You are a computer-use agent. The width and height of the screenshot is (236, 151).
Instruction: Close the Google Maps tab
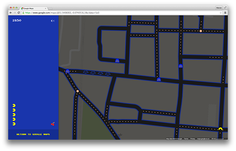(x=46, y=8)
